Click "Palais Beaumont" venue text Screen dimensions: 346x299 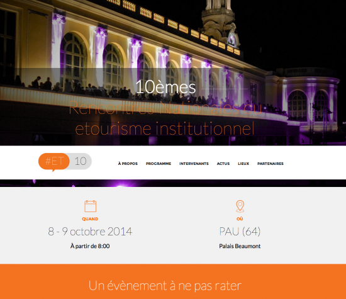click(240, 246)
